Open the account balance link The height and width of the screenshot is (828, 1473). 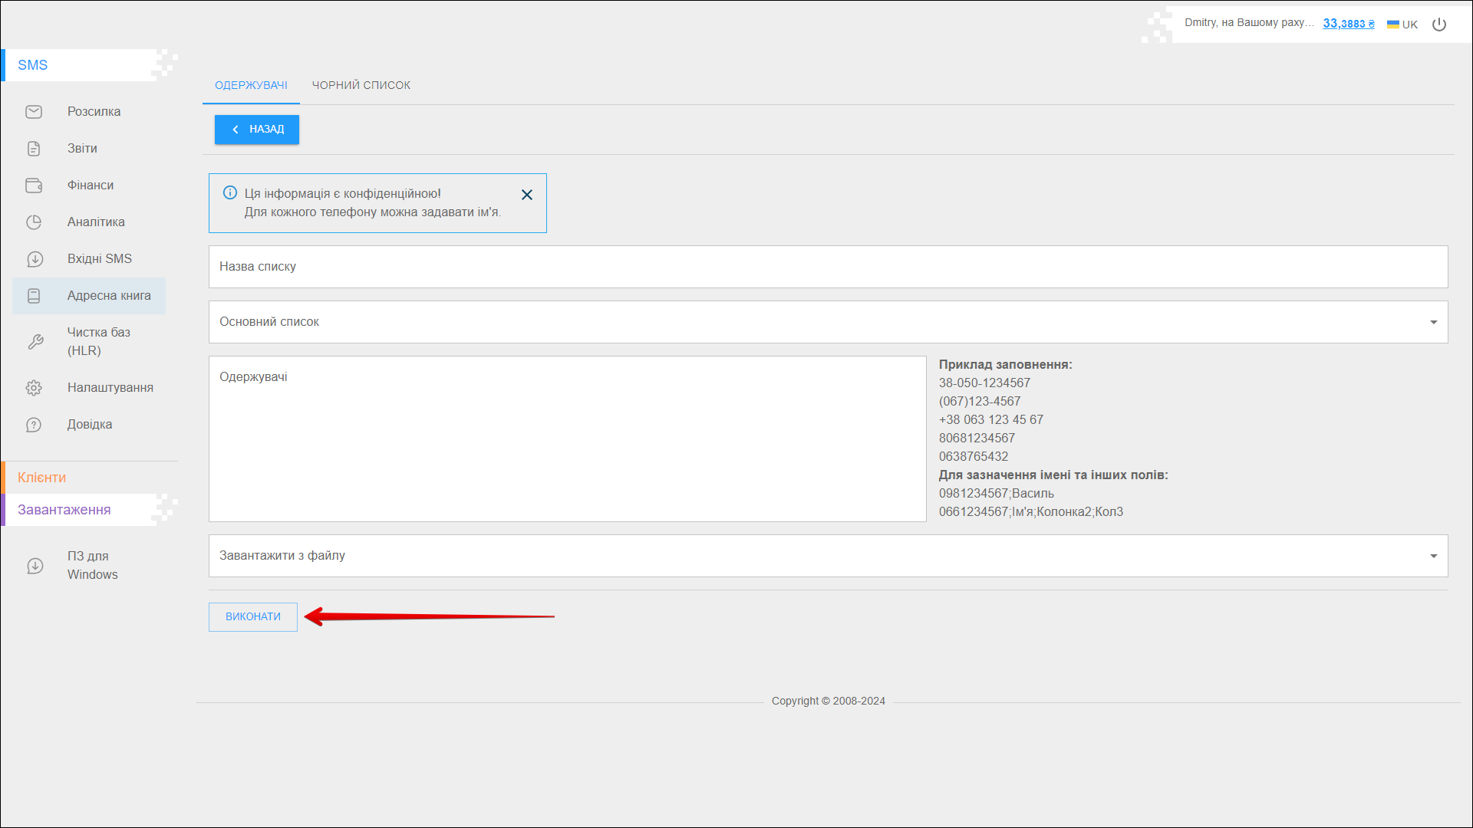[x=1348, y=24]
